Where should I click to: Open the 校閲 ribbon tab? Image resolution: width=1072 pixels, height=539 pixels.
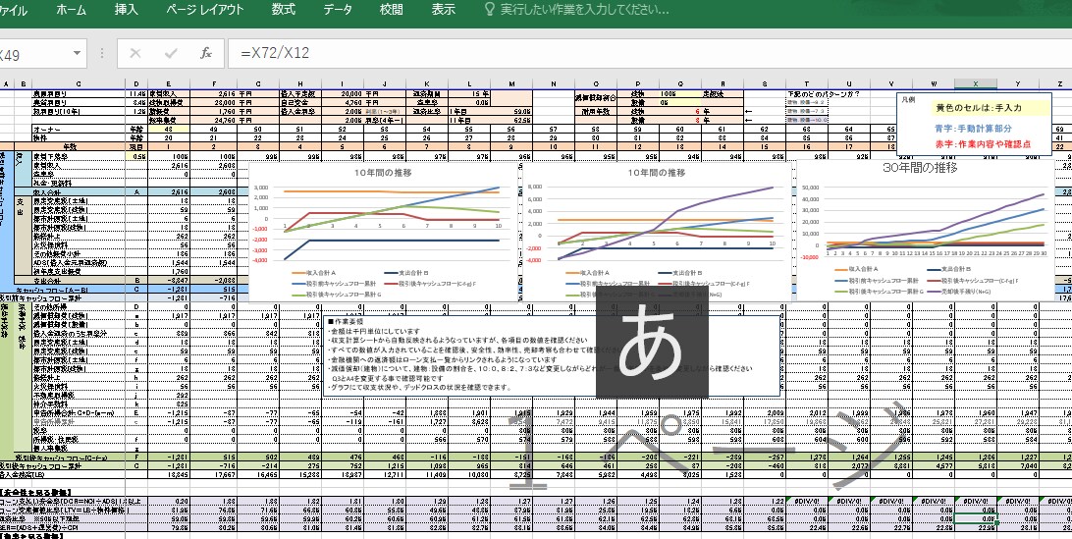392,10
